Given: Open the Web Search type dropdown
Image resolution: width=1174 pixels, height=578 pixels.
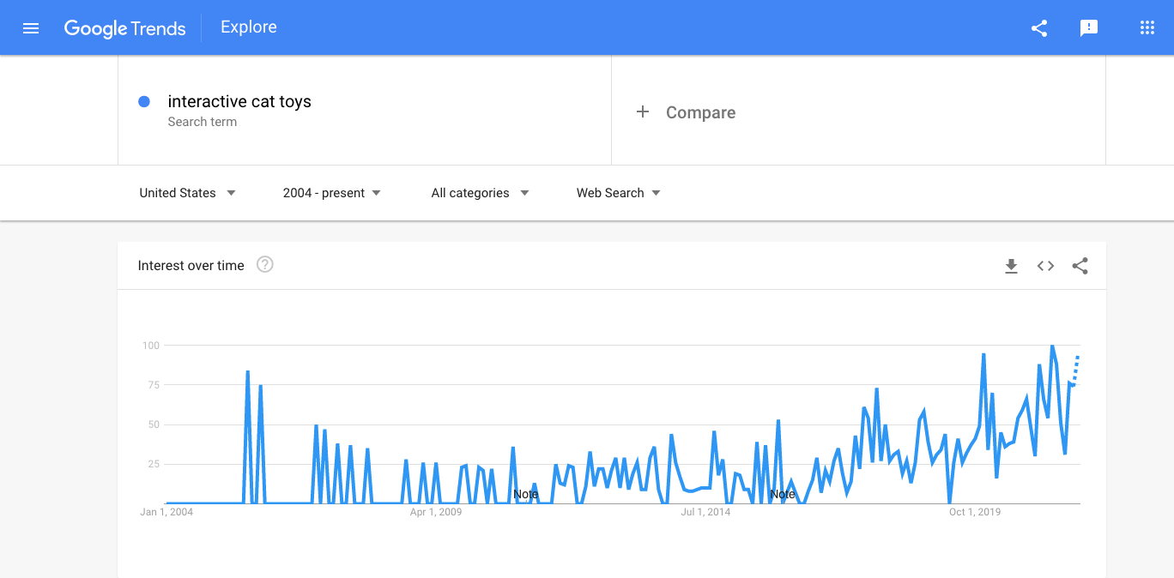Looking at the screenshot, I should [618, 193].
